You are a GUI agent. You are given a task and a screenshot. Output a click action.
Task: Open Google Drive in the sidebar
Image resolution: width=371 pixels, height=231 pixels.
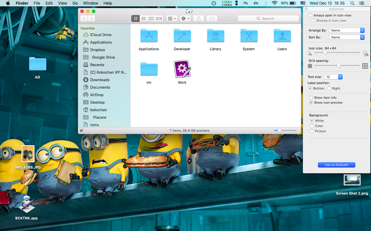(104, 57)
